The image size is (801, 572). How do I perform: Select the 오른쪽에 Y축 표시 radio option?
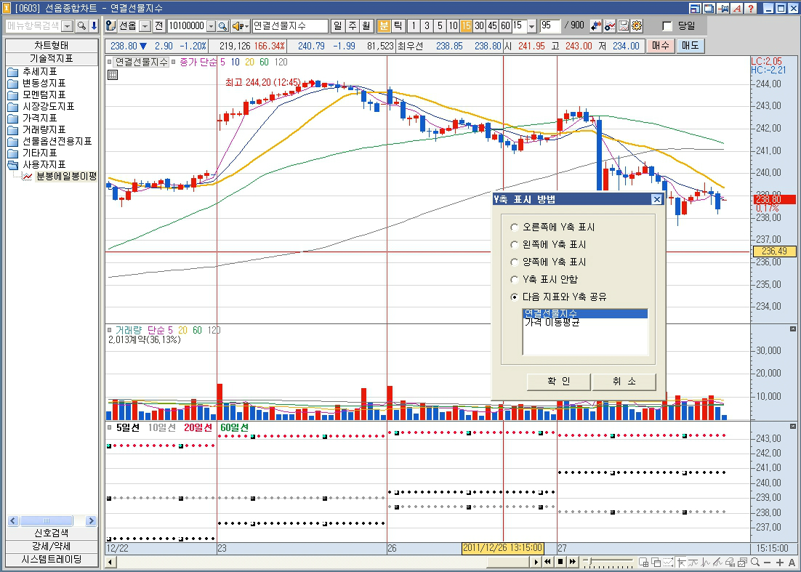(515, 227)
